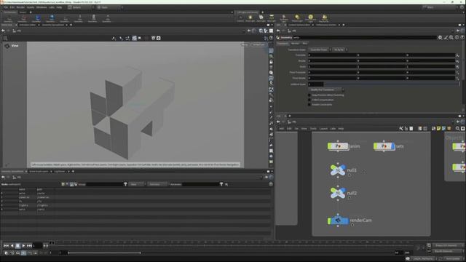Switch to the Misc parameter tab

[304, 44]
